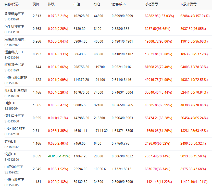Click price 2.313 for 香港证券ETF
Viewport: 212px width, 188px height.
(x=37, y=16)
